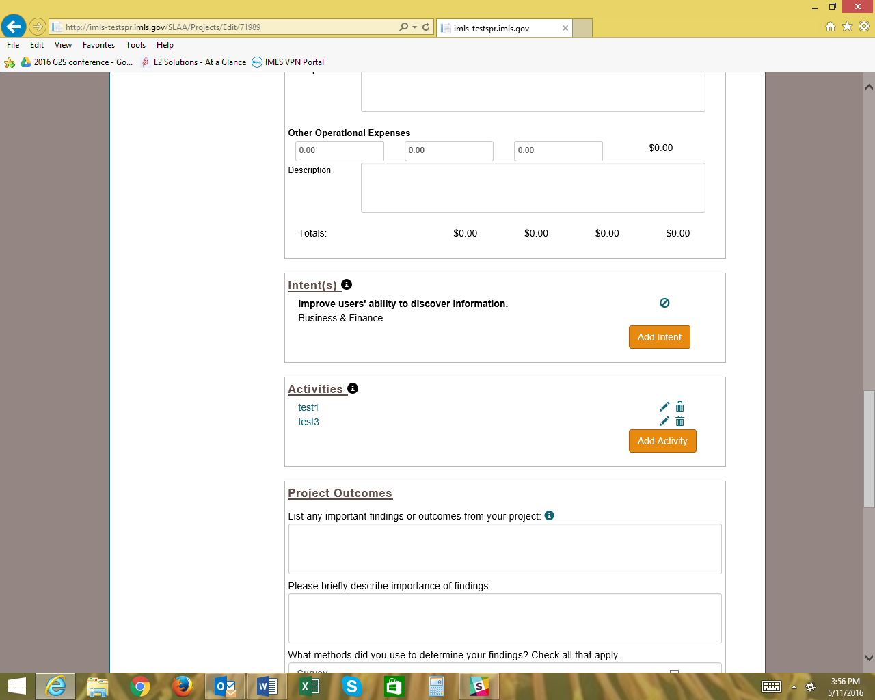Open File Explorer from the taskbar
The image size is (875, 700).
98,686
